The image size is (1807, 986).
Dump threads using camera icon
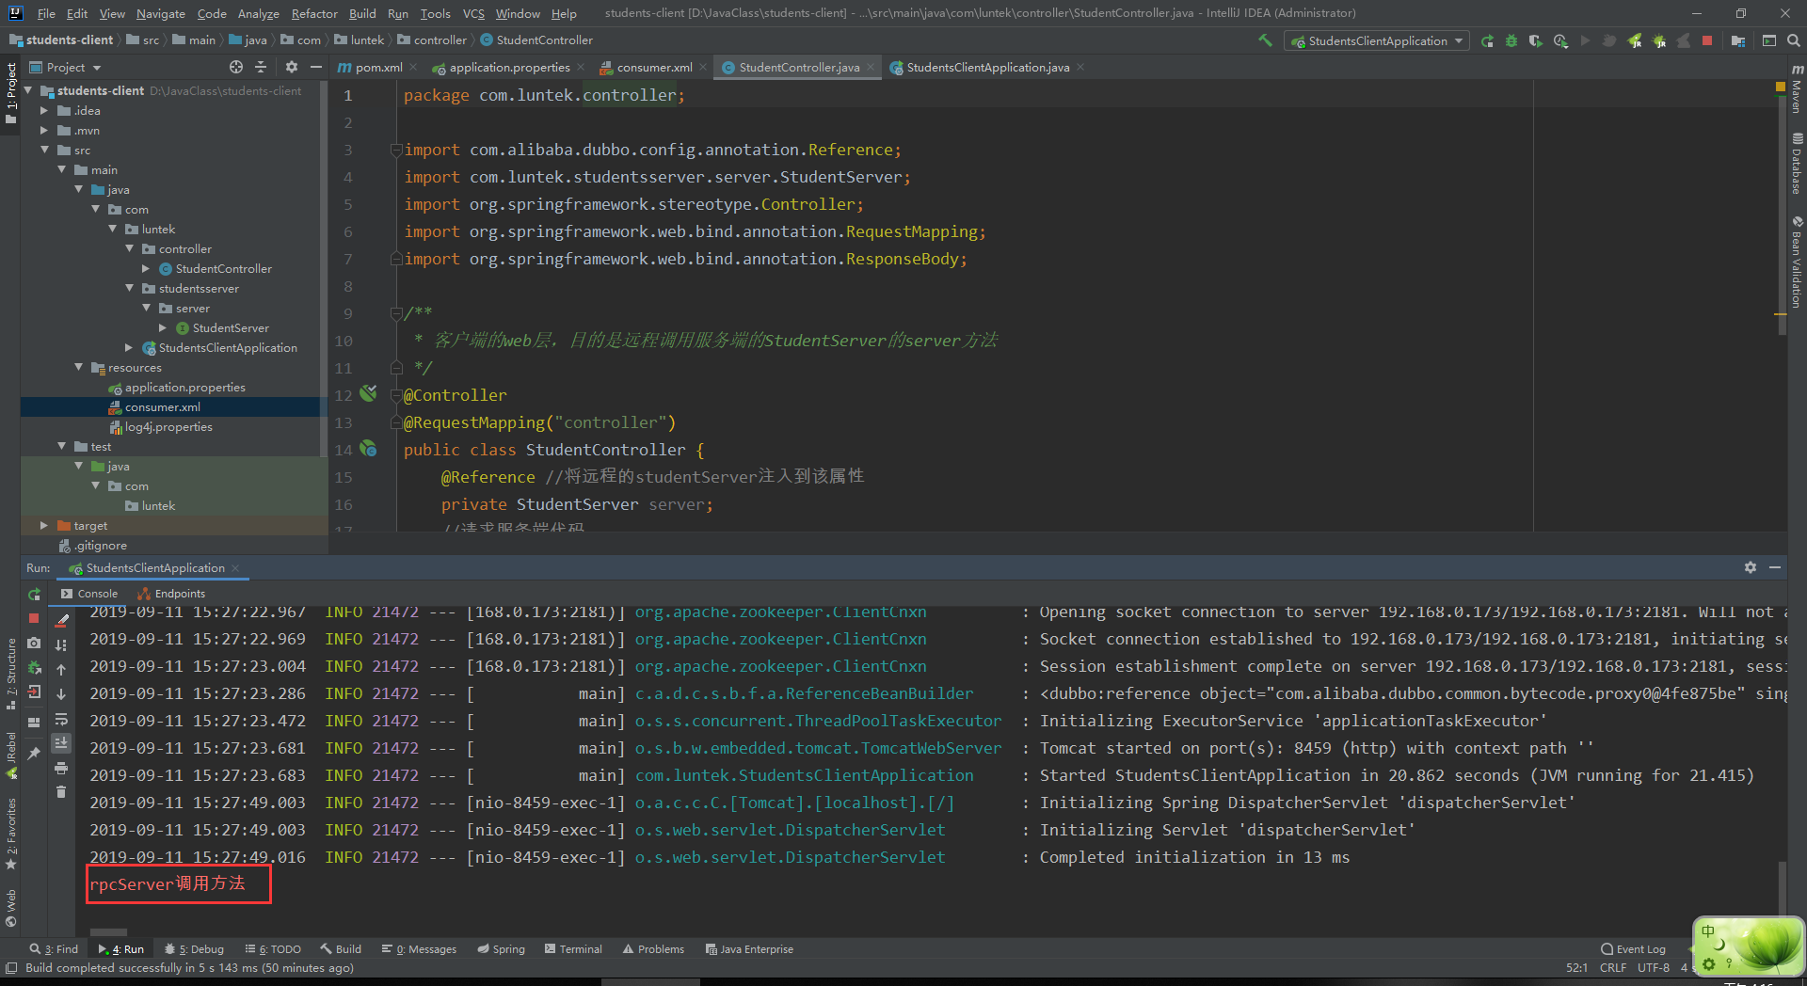pos(34,643)
